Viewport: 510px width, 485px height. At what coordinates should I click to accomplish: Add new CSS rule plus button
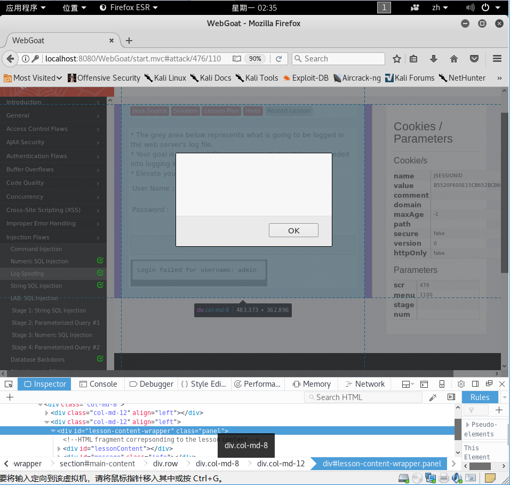coord(499,410)
